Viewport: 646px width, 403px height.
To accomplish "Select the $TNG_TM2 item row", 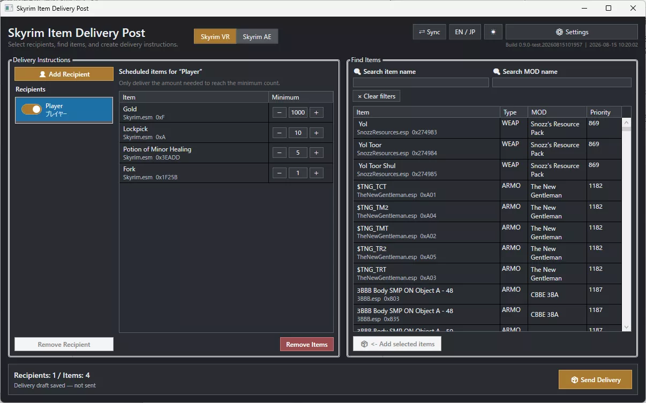I will click(487, 211).
